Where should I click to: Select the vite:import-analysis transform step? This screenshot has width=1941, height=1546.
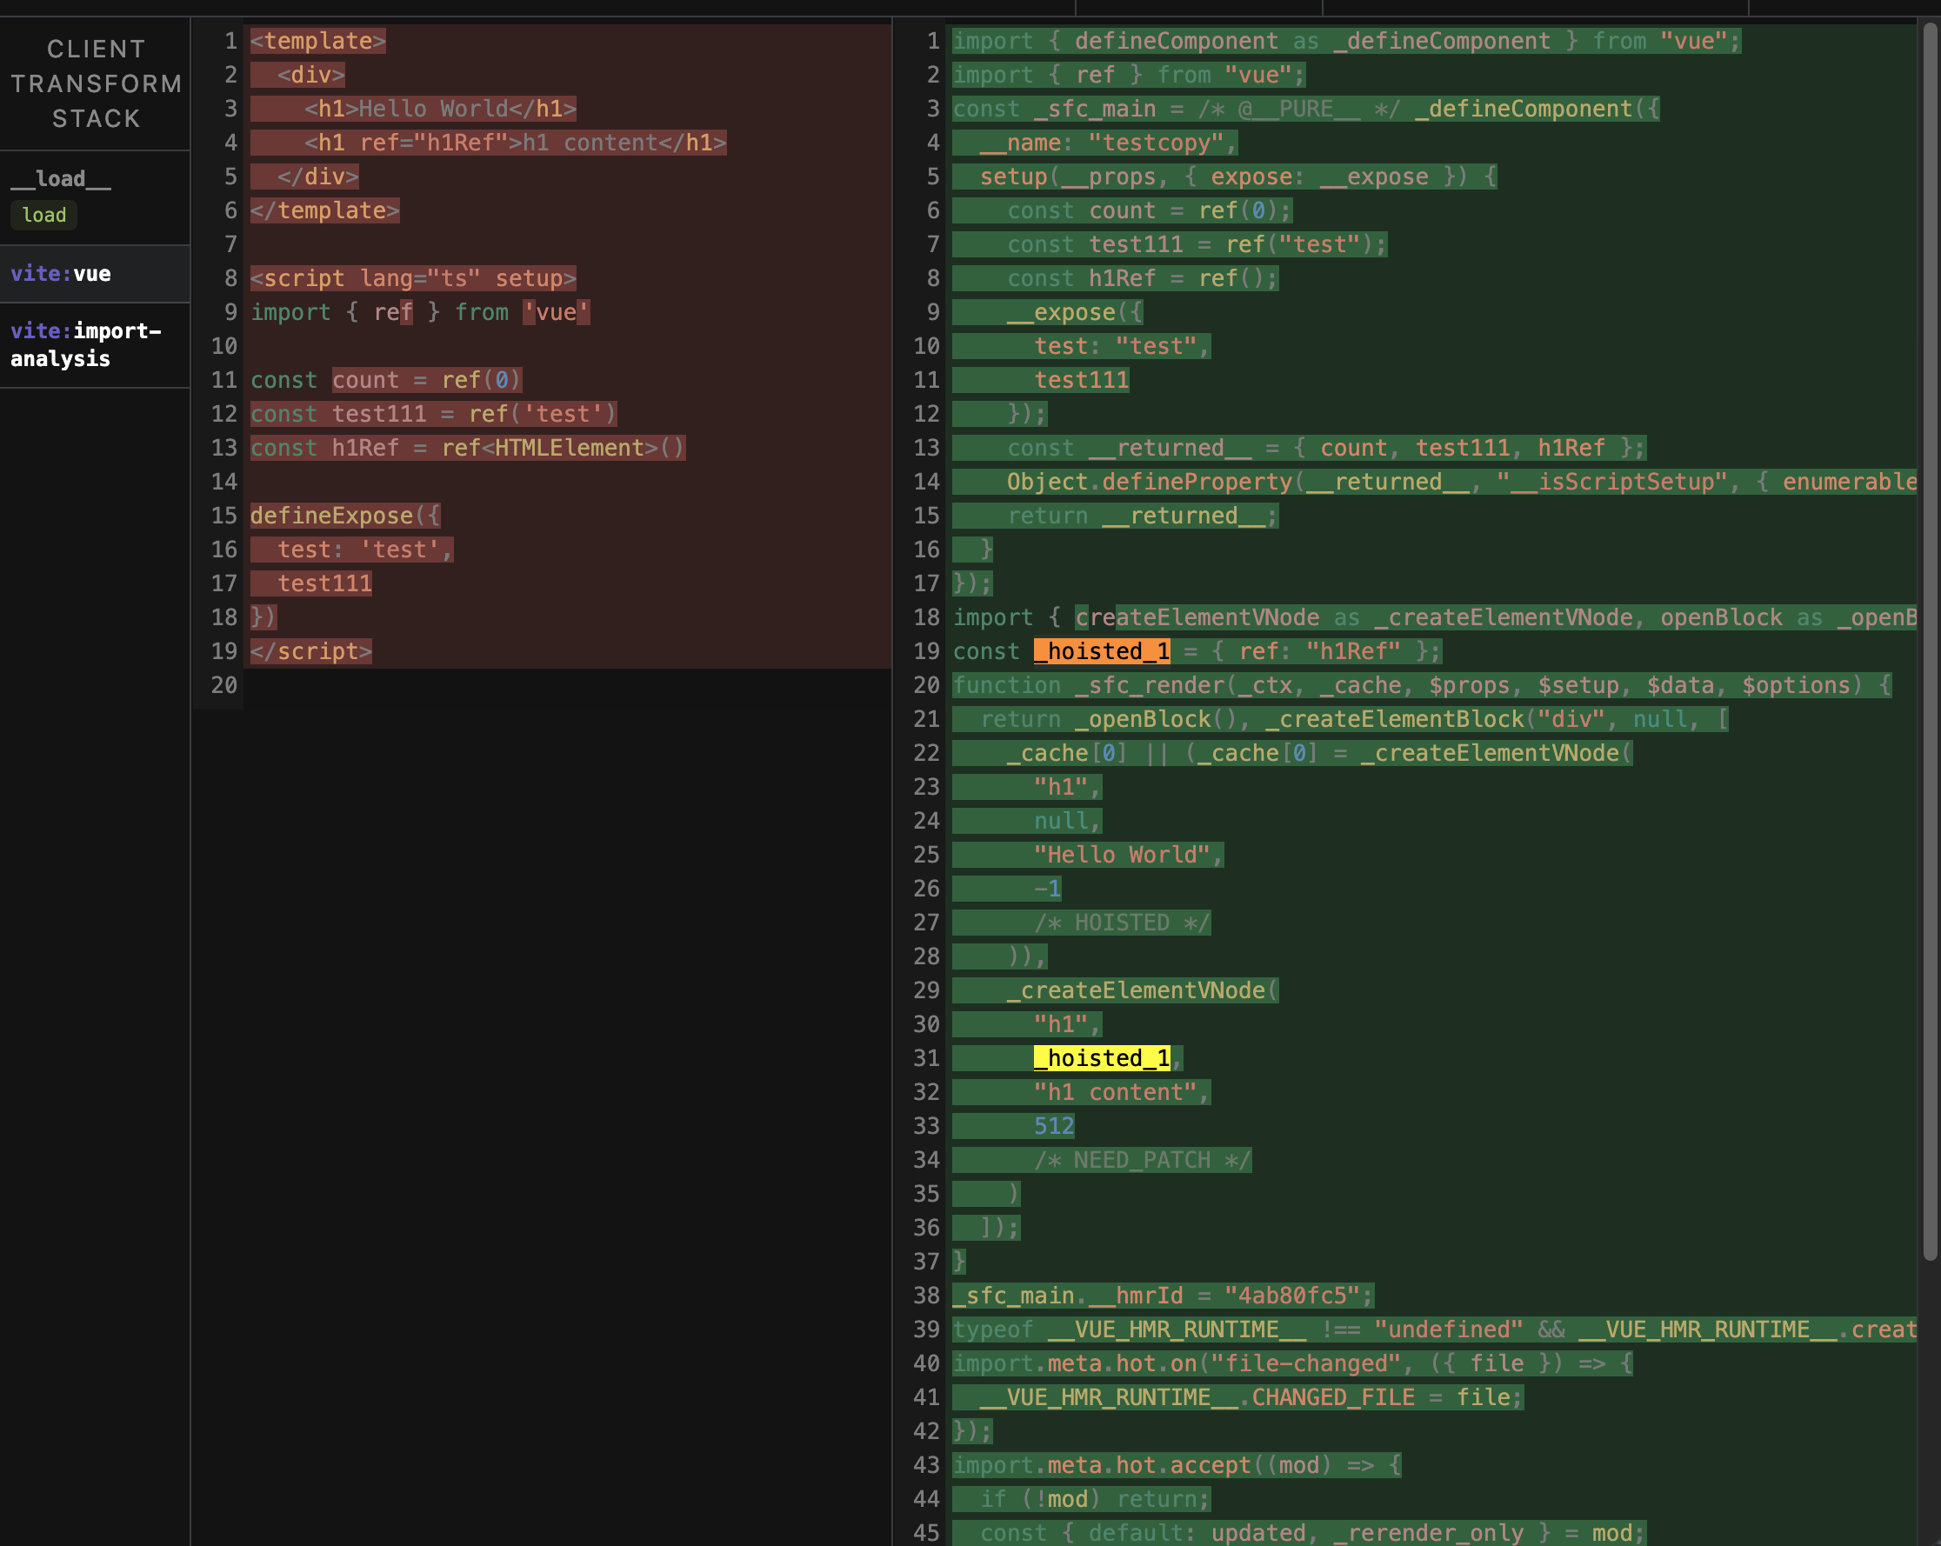[85, 345]
